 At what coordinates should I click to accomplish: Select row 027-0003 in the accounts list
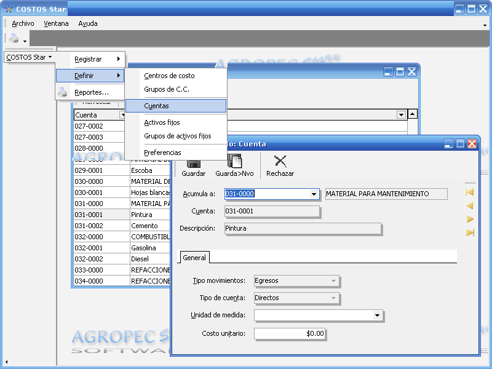click(99, 137)
